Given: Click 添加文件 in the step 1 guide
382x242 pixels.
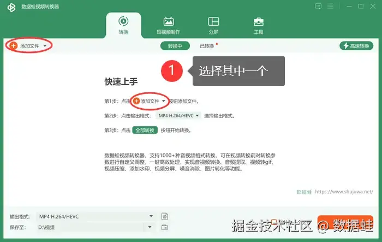Looking at the screenshot, I should pos(150,101).
